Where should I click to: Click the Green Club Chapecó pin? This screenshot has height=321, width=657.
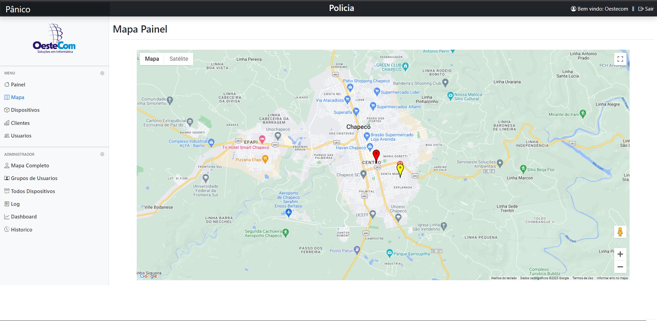click(405, 66)
